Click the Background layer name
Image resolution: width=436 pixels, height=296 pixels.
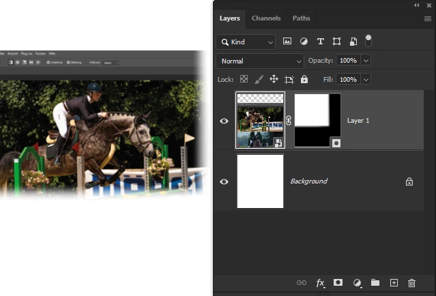[x=308, y=181]
